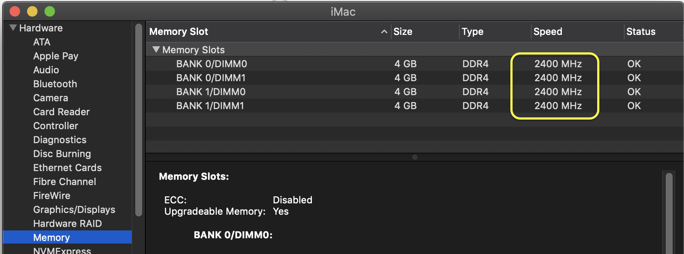Sort by the Speed column header
The image size is (684, 254).
point(548,32)
